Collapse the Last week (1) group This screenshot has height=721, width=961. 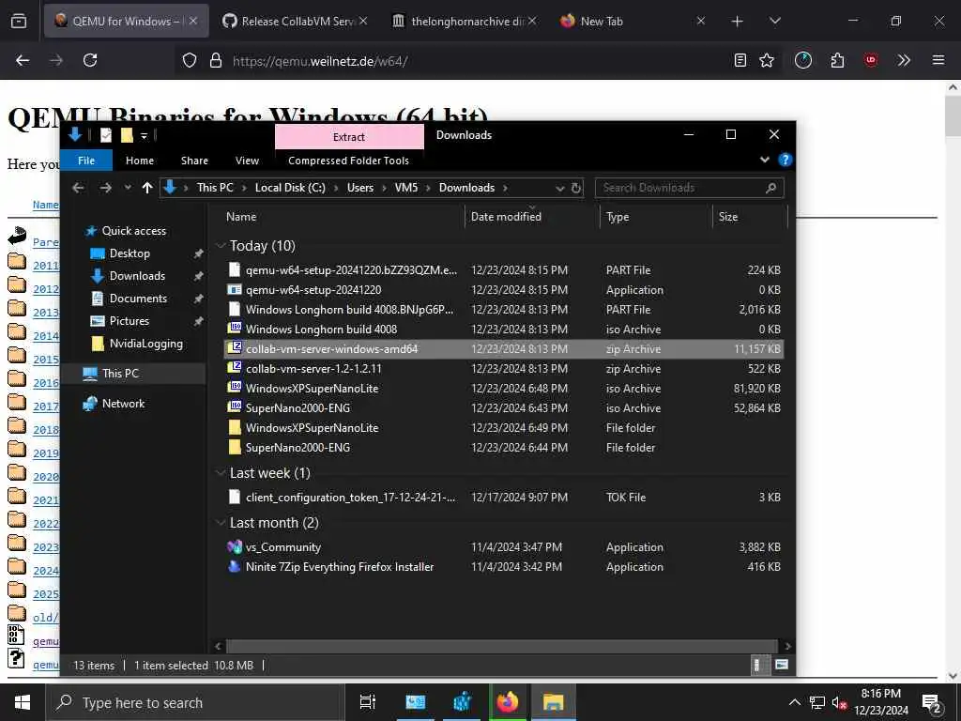[220, 473]
